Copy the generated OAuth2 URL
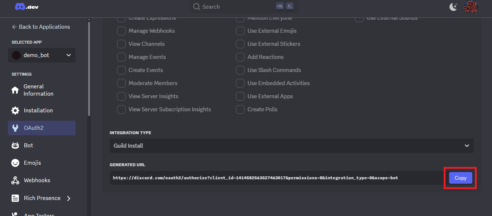 [x=460, y=178]
